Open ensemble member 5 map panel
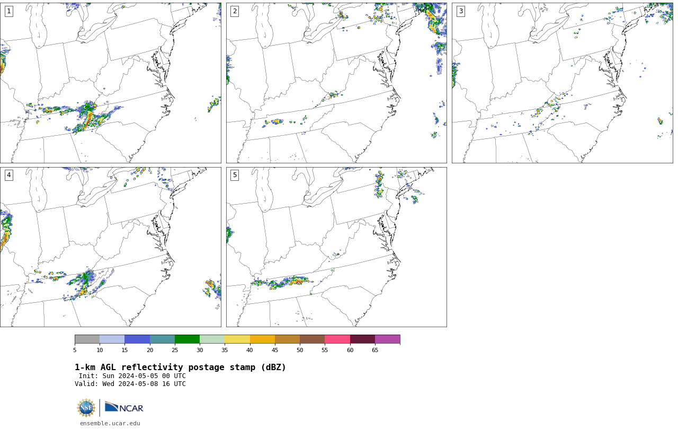 click(x=336, y=247)
